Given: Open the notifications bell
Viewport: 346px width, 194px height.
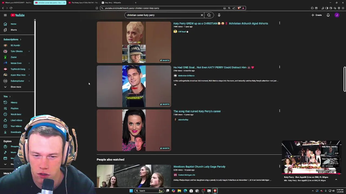Looking at the screenshot, I should tap(328, 15).
